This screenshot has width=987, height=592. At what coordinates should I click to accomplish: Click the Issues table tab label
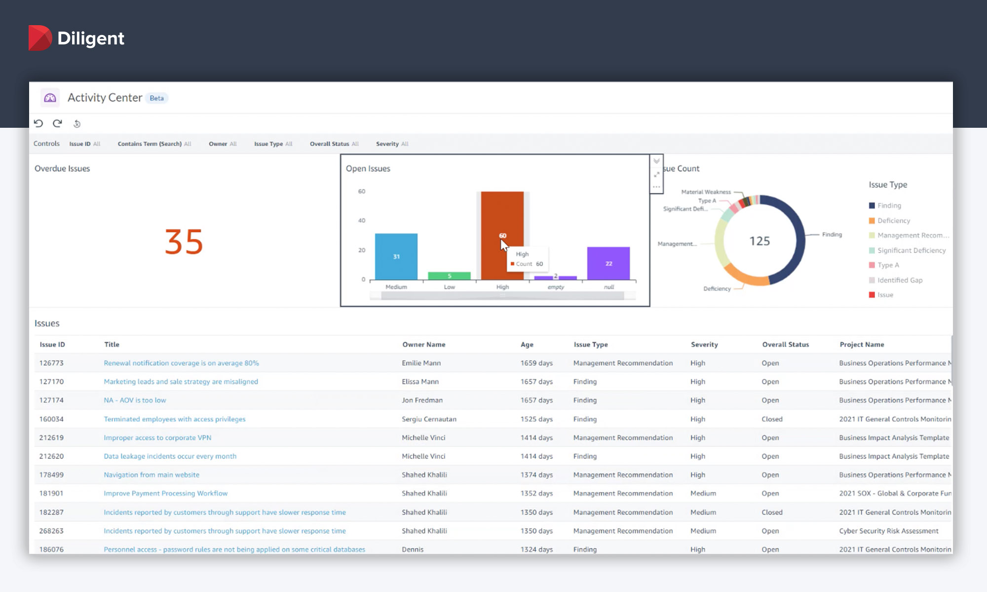pyautogui.click(x=46, y=323)
